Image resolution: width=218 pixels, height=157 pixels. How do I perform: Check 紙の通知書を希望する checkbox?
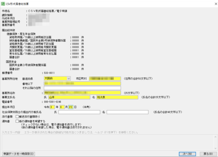pos(17,121)
